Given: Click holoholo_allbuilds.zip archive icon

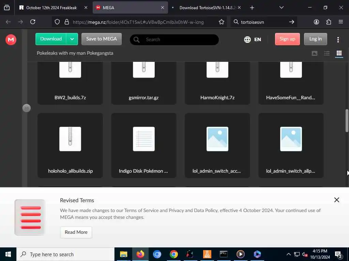Looking at the screenshot, I should pyautogui.click(x=70, y=139).
